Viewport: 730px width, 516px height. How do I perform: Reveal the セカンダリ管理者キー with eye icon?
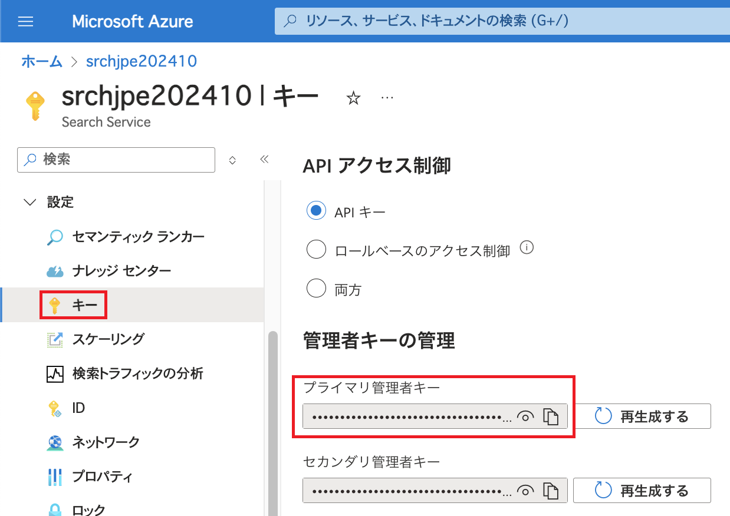point(525,490)
